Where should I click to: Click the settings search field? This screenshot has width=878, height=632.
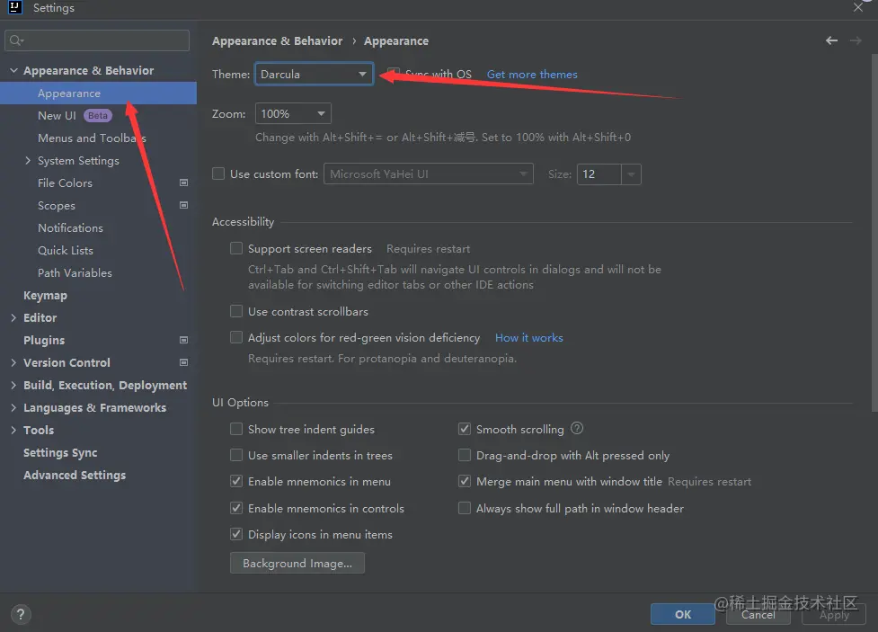(x=97, y=40)
